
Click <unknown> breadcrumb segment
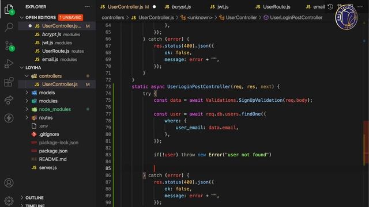[x=197, y=17]
